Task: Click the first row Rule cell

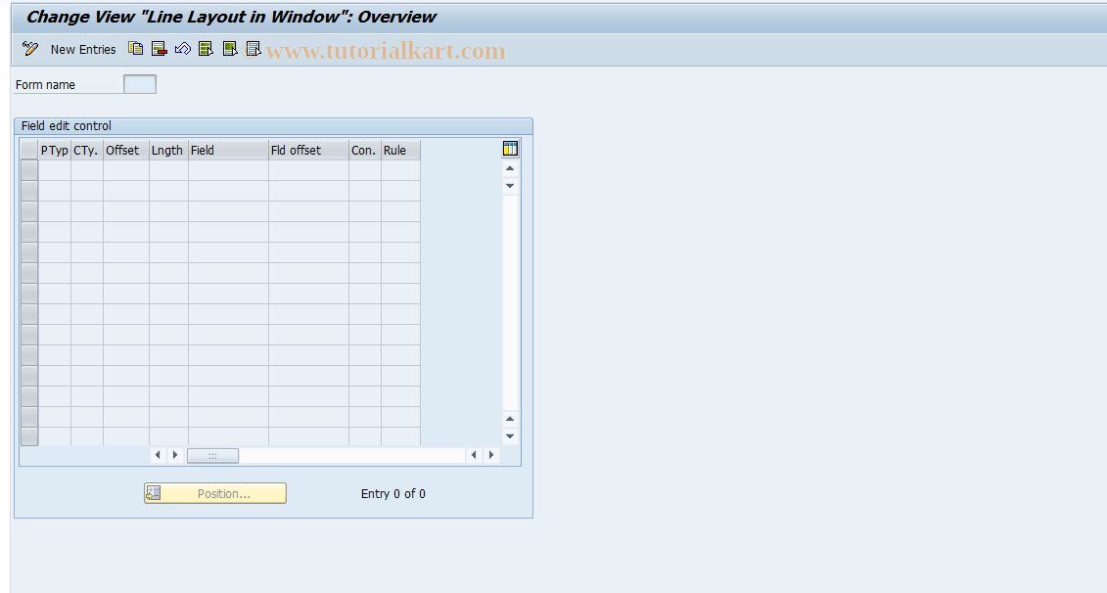Action: coord(401,170)
